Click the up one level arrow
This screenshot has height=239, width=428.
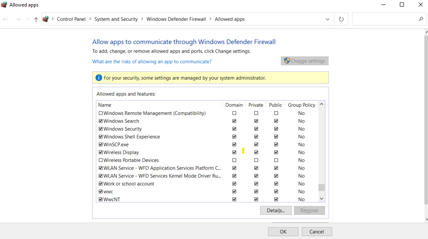click(x=36, y=19)
